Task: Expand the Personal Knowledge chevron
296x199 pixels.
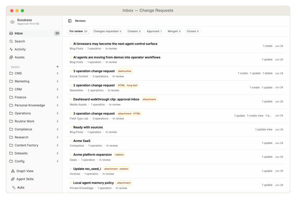Action: click(58, 105)
